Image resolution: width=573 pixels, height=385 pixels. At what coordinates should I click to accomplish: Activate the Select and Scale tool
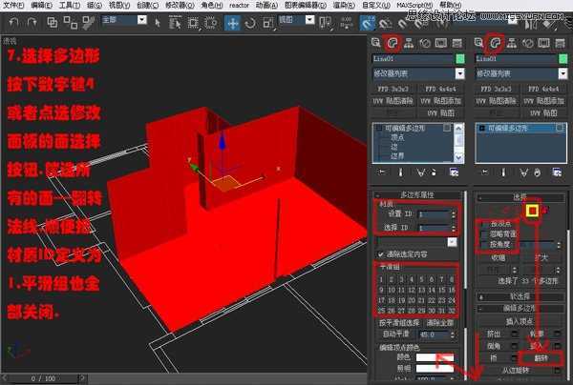[x=268, y=24]
